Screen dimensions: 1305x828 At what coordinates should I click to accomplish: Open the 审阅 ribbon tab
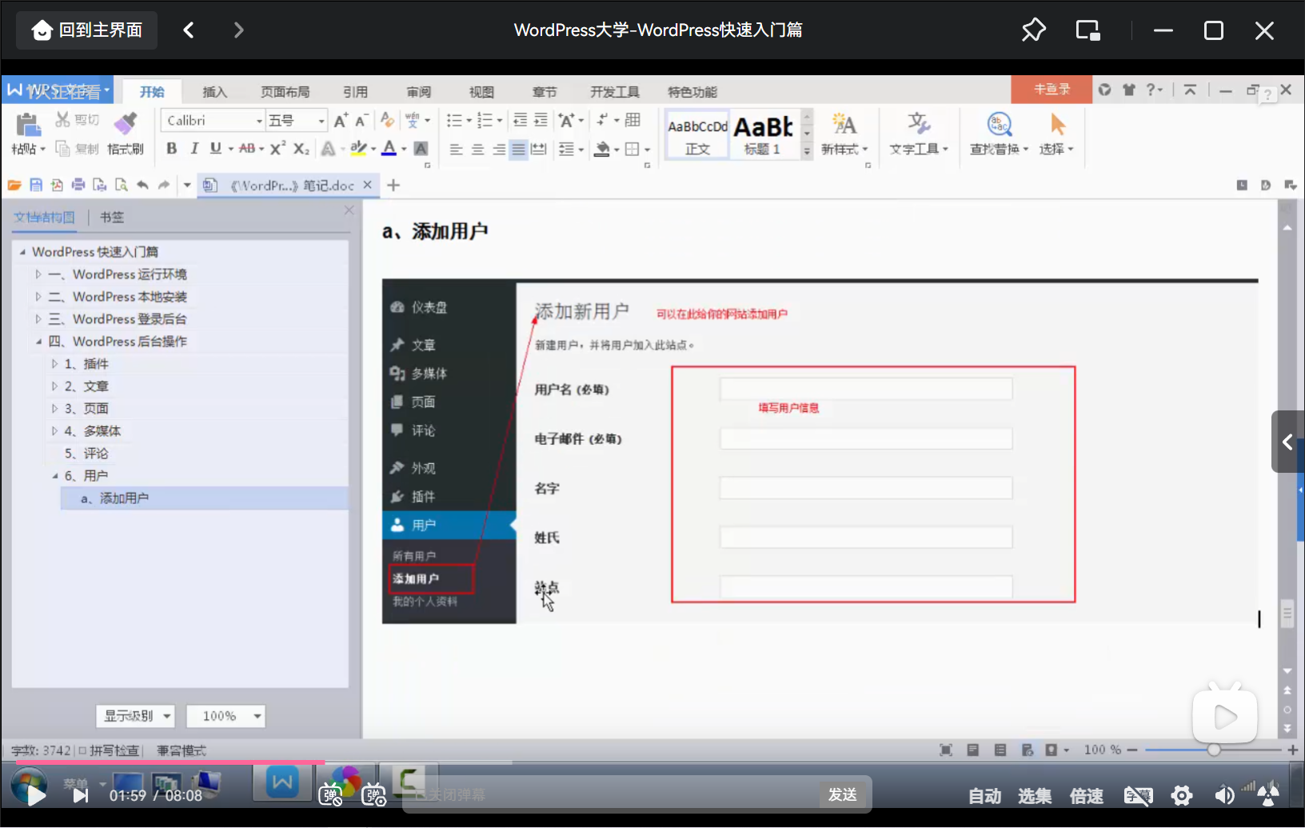point(418,92)
